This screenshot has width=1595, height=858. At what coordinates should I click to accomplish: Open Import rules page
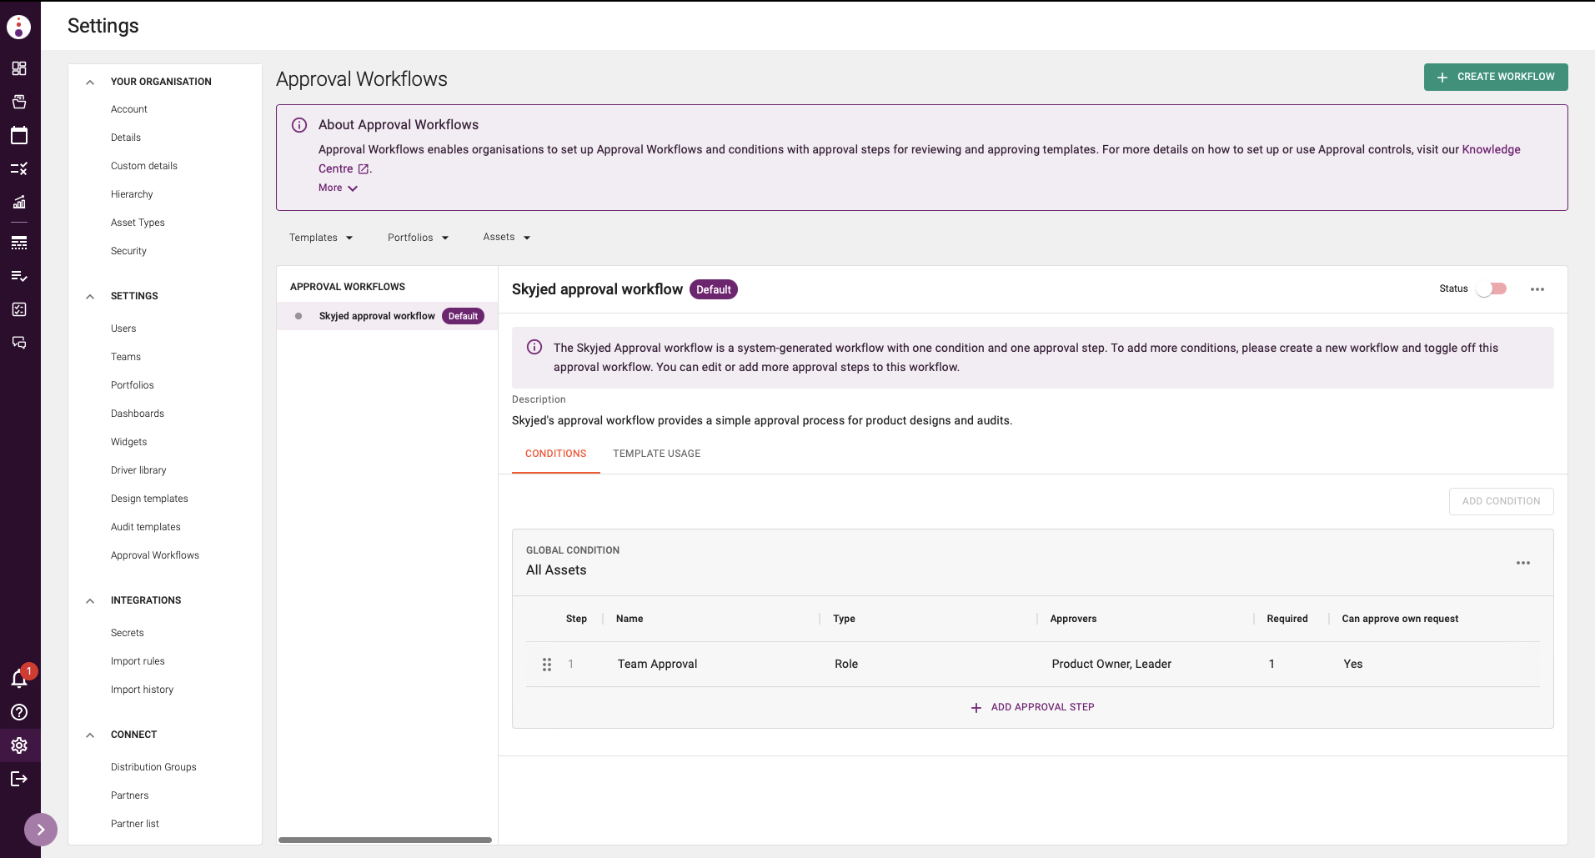click(138, 661)
